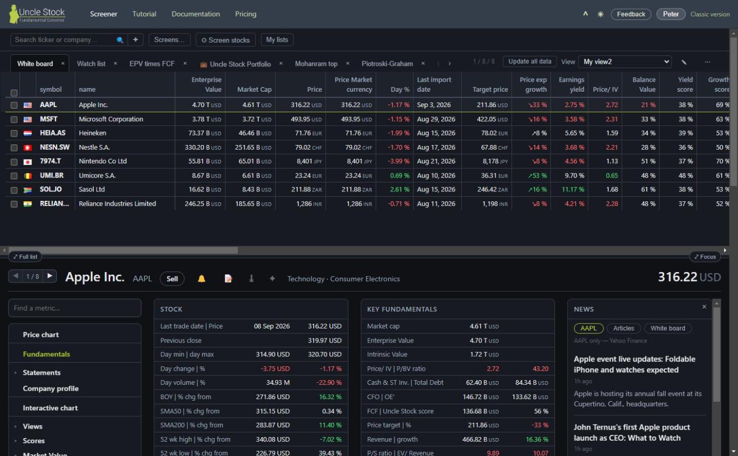Close the Watch list tab

(x=115, y=63)
